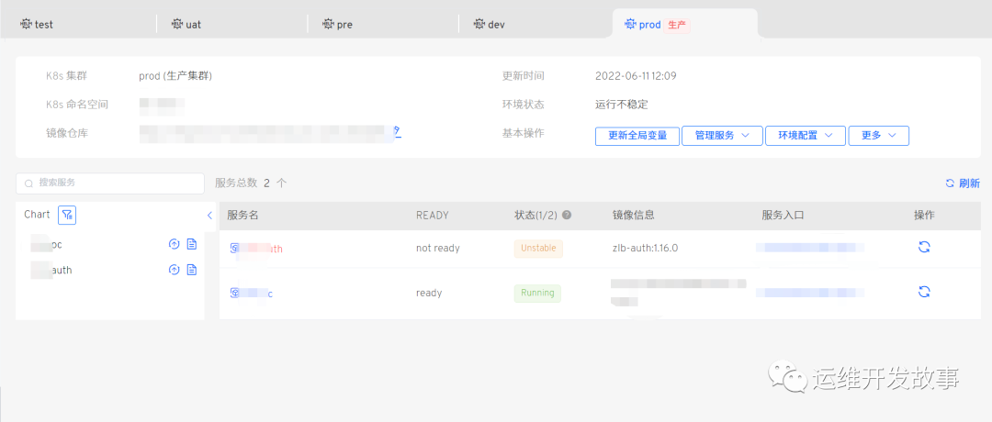This screenshot has width=992, height=422.
Task: Click the 刷新 refresh link
Action: click(963, 183)
